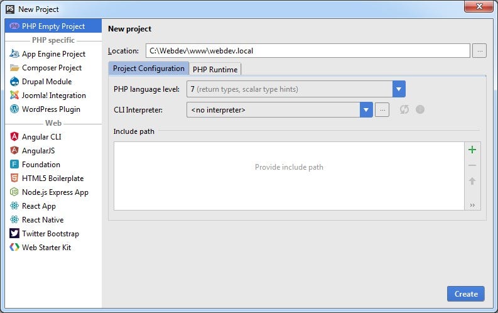Click the green plus add include path icon
498x313 pixels.
point(472,150)
